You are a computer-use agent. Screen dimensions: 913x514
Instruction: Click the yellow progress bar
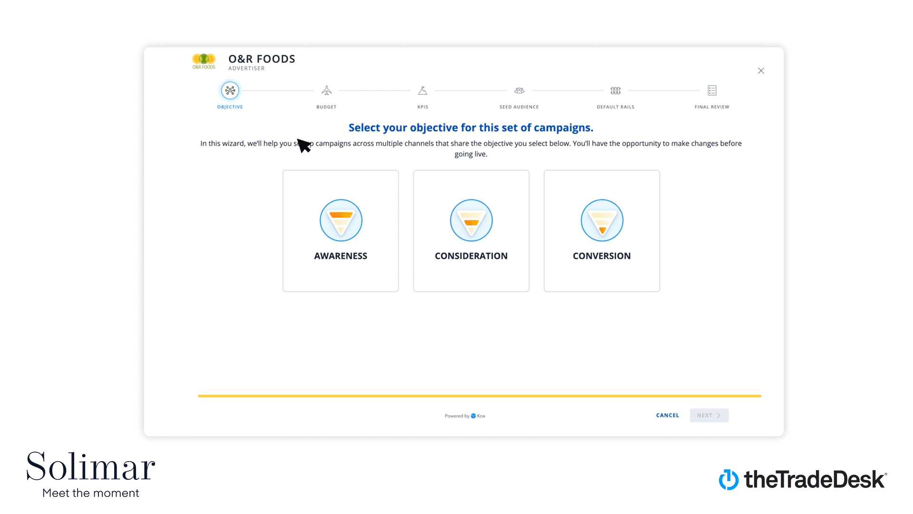click(x=479, y=396)
